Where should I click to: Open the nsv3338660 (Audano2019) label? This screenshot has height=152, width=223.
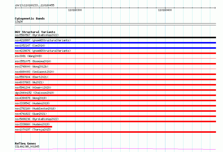(x=32, y=124)
